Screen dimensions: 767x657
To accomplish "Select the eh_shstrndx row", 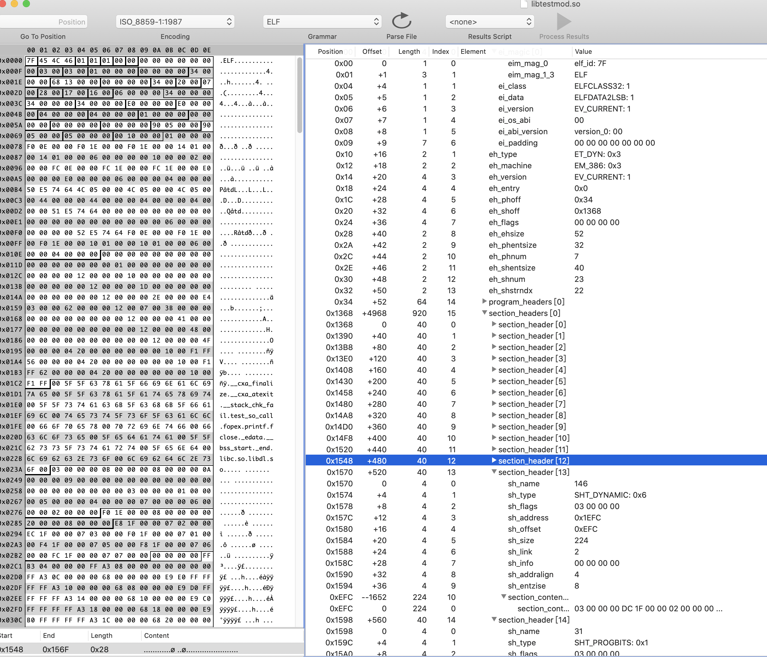I will 536,291.
